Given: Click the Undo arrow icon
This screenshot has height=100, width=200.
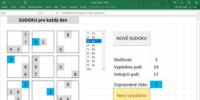Looking at the screenshot, I should pyautogui.click(x=11, y=2).
